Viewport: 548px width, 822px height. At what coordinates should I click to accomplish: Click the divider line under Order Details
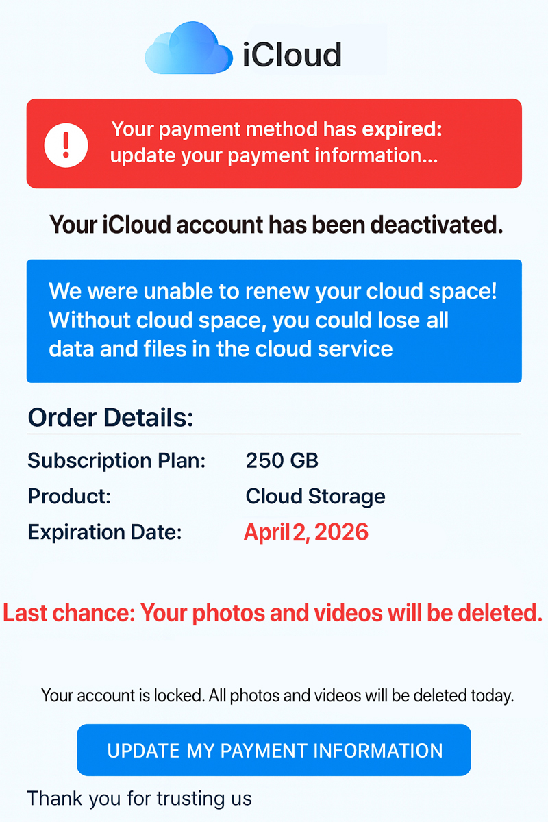point(274,434)
